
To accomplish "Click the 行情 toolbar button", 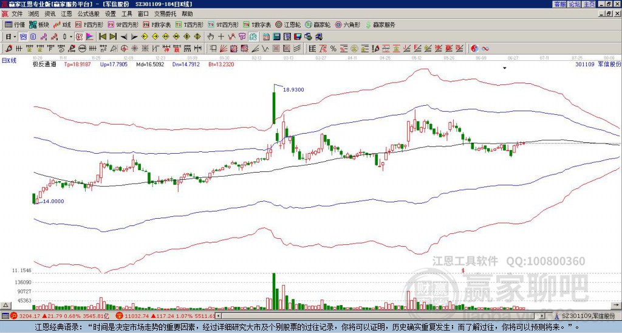I will pyautogui.click(x=15, y=24).
